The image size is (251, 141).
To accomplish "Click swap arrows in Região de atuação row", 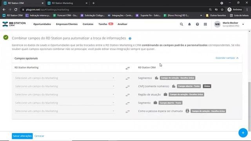I will pos(127,95).
